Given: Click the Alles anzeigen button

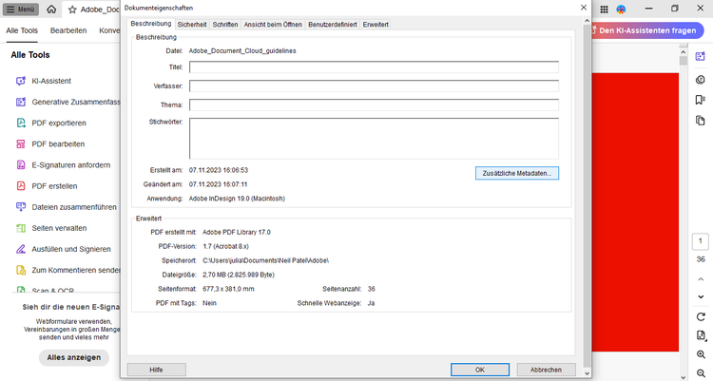Looking at the screenshot, I should (74, 357).
